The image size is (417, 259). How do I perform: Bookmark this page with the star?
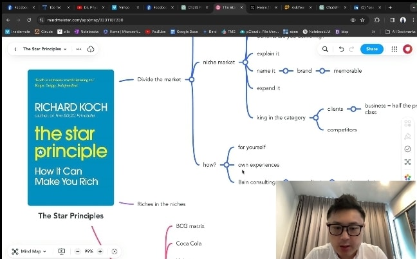click(x=362, y=20)
